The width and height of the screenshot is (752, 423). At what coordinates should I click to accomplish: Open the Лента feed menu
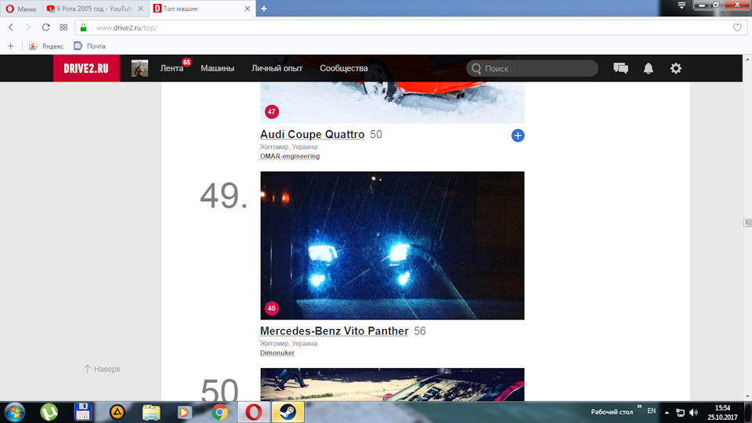click(x=172, y=68)
